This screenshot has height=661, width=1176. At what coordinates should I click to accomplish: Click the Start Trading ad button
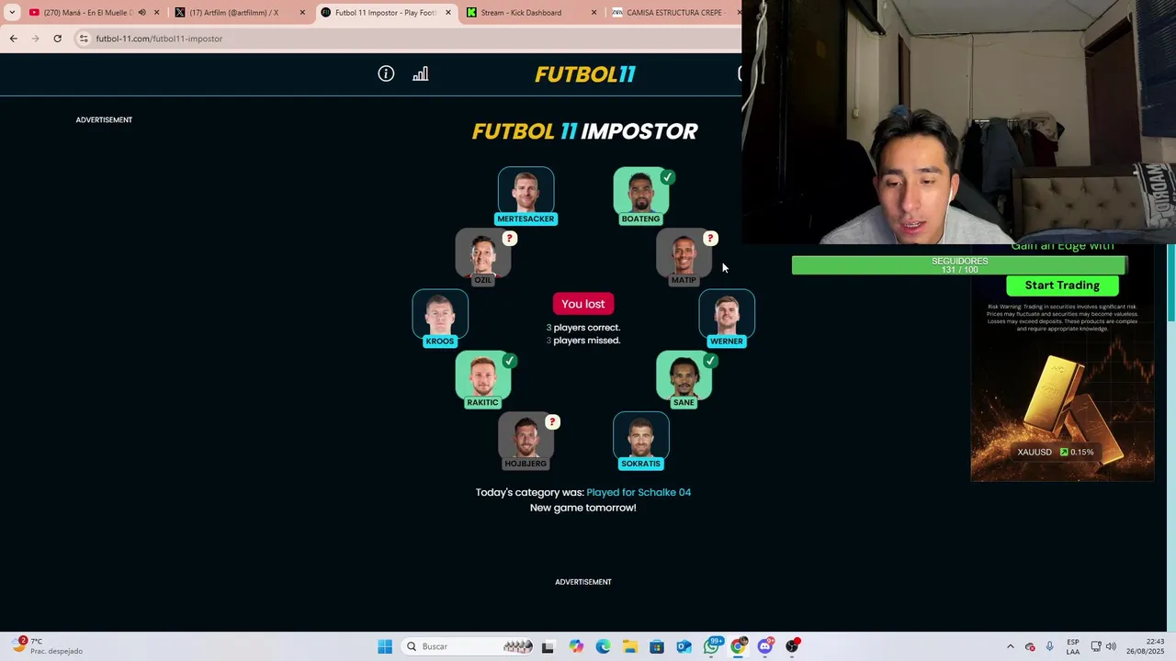click(x=1062, y=286)
